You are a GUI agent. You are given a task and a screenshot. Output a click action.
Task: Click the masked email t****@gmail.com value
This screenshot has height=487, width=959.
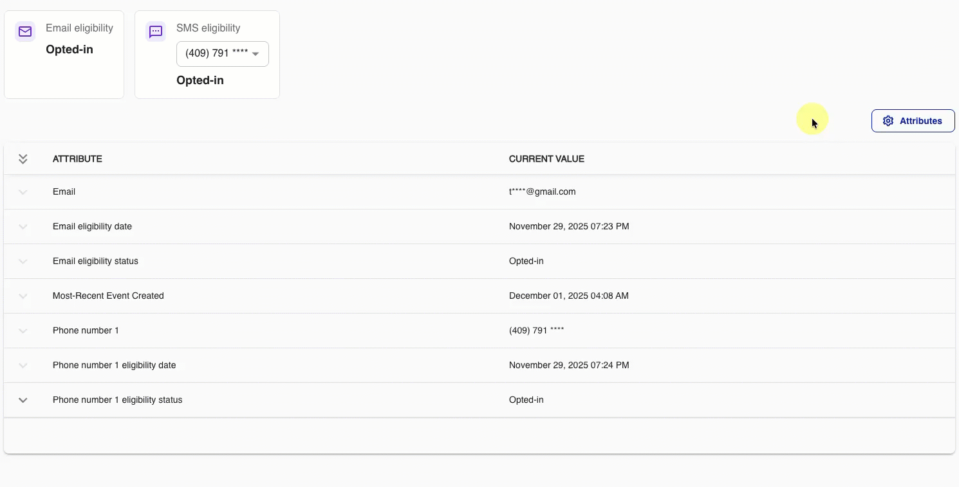[543, 191]
